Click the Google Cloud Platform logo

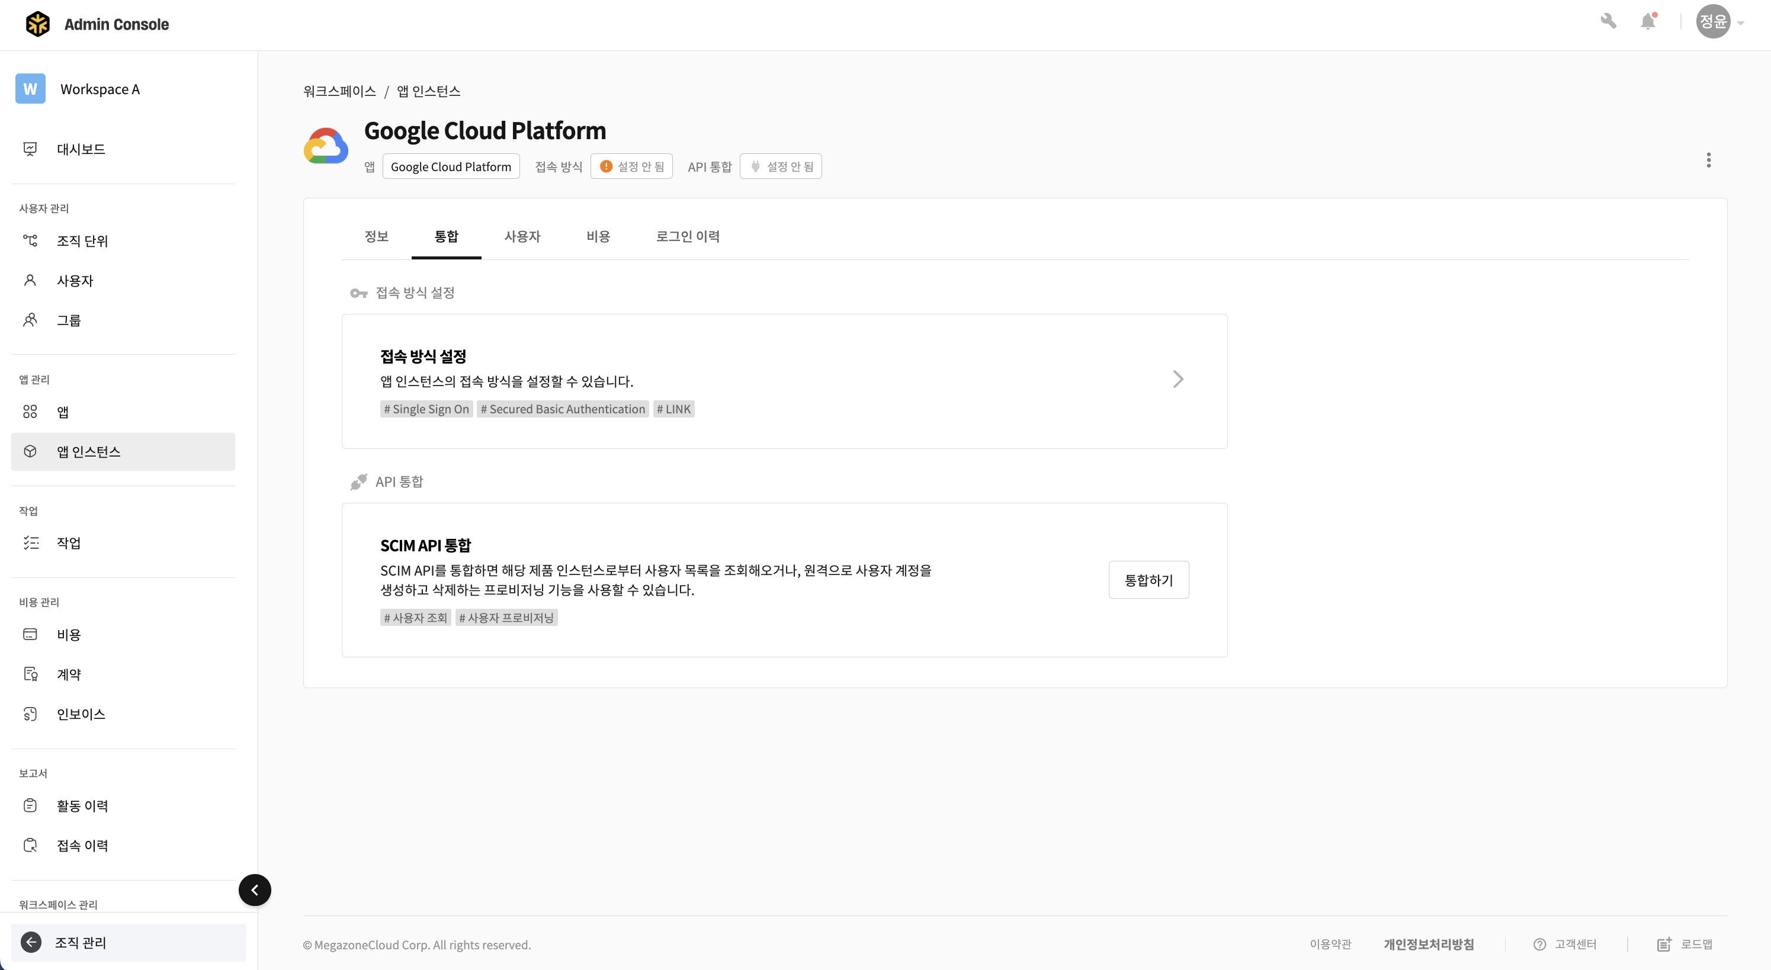click(326, 146)
